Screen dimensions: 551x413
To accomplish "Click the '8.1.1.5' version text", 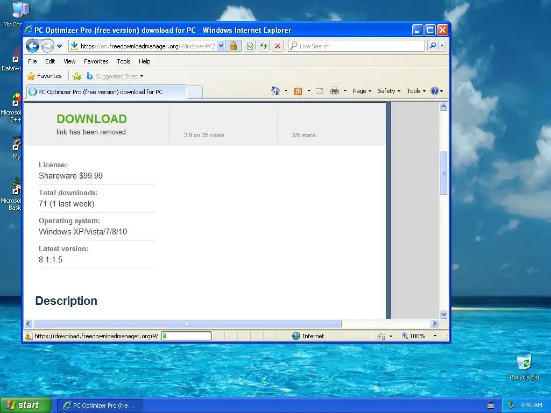I will [51, 260].
